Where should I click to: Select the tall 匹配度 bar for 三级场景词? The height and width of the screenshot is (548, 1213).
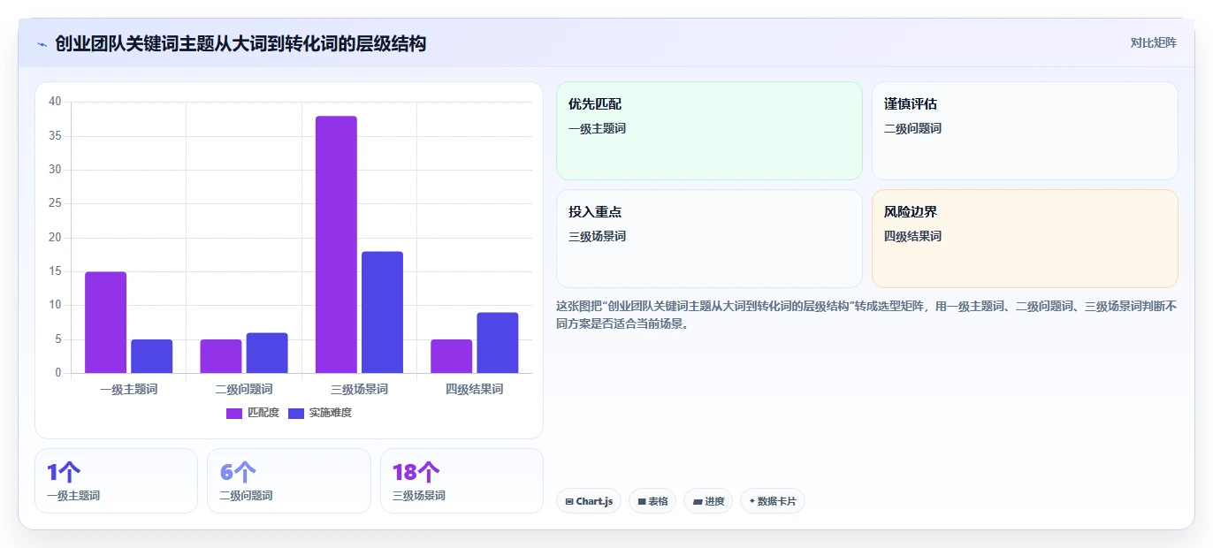coord(336,245)
